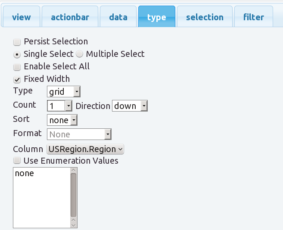283x230 pixels.
Task: Expand the Count dropdown
Action: pos(59,106)
